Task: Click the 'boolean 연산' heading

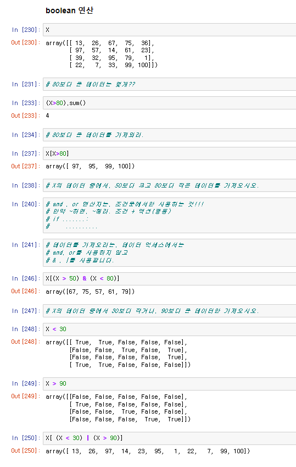Action: [x=69, y=10]
